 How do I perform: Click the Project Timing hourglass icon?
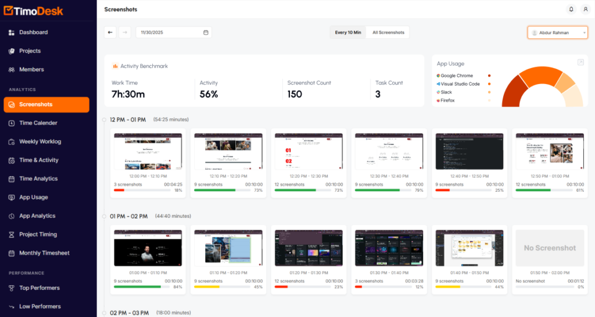click(x=12, y=235)
